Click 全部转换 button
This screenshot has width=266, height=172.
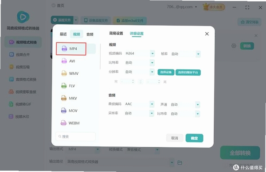(240, 153)
